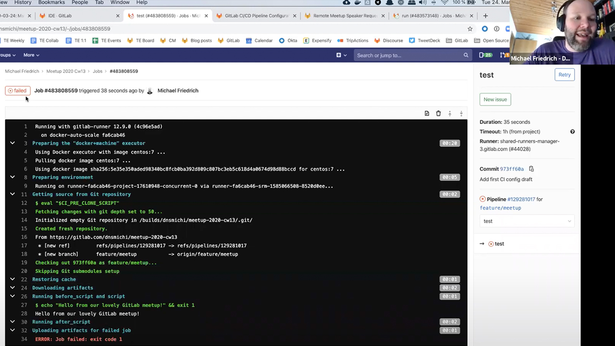The image size is (615, 346).
Task: Click the Retry button
Action: click(565, 75)
